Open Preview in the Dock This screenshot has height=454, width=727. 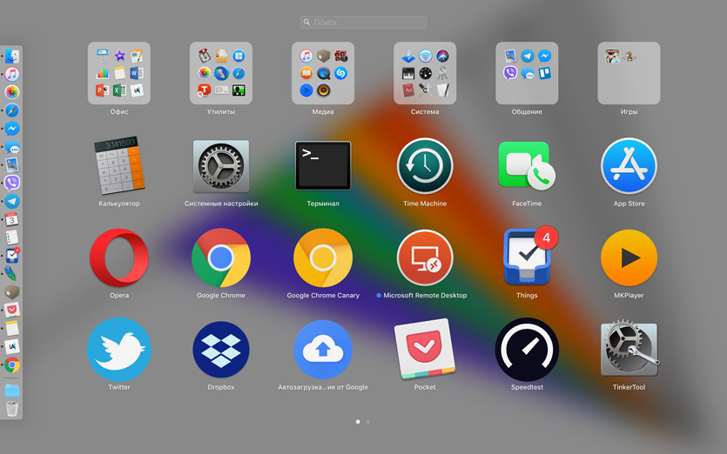pos(12,164)
